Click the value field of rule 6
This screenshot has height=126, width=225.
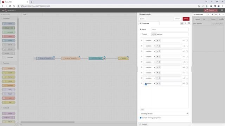171,67
